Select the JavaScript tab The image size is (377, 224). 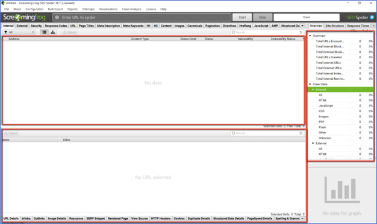pos(261,26)
